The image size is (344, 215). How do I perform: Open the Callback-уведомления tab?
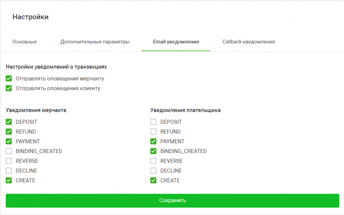pyautogui.click(x=249, y=42)
